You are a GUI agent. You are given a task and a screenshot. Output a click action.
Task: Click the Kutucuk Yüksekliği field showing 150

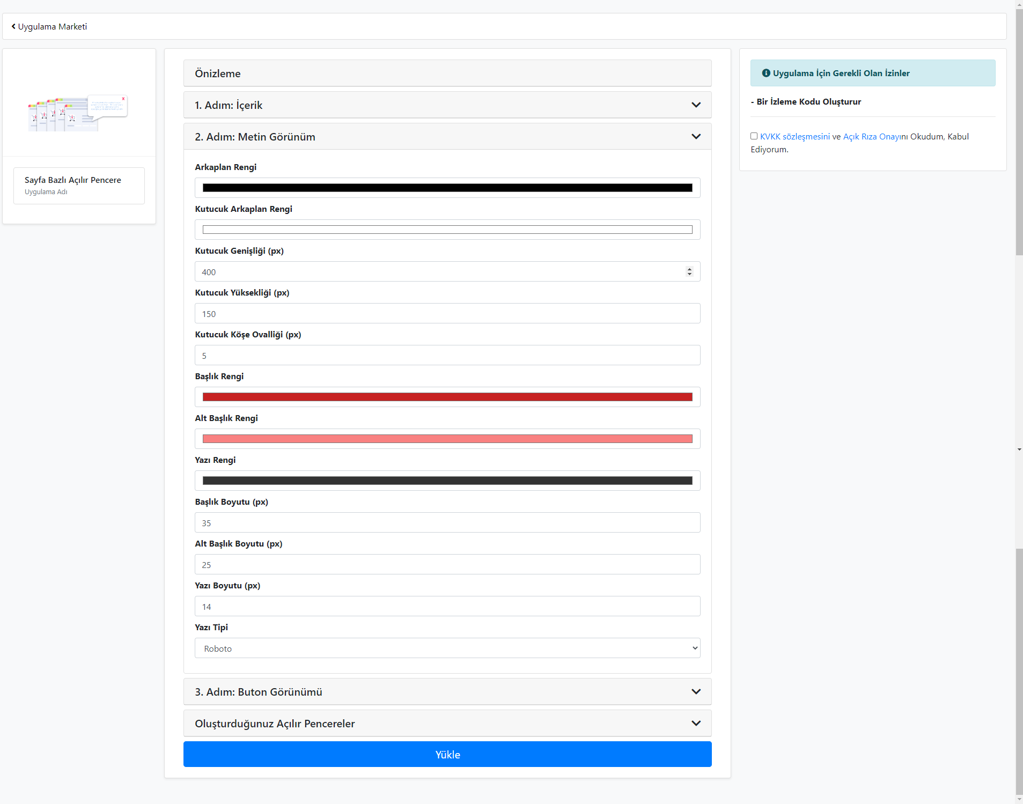(447, 313)
